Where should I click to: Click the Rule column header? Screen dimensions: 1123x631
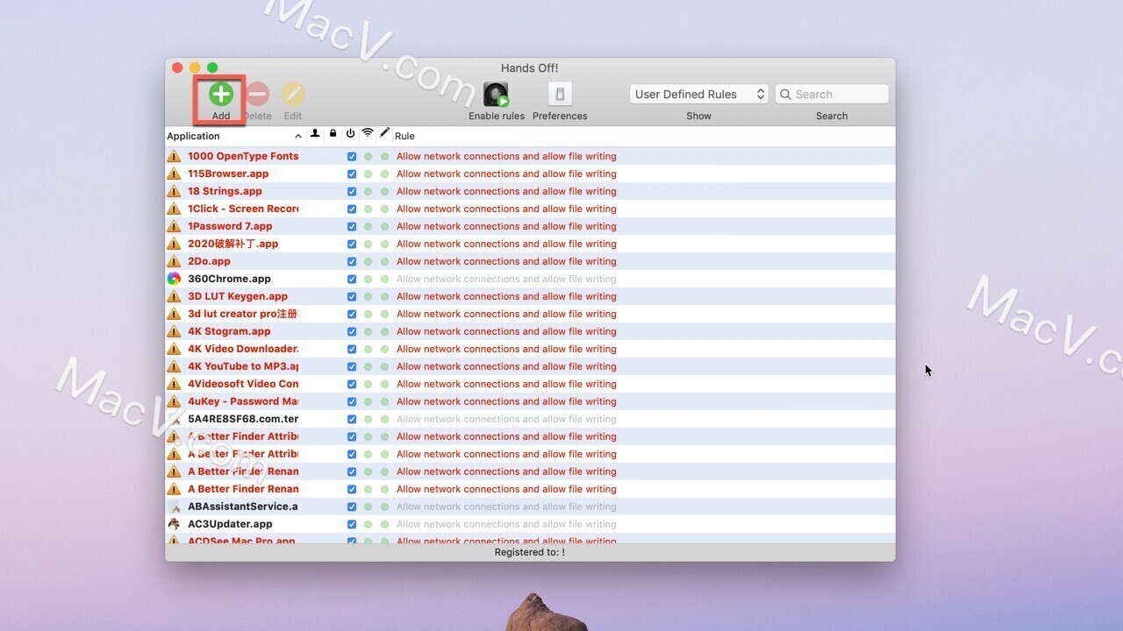coord(404,136)
